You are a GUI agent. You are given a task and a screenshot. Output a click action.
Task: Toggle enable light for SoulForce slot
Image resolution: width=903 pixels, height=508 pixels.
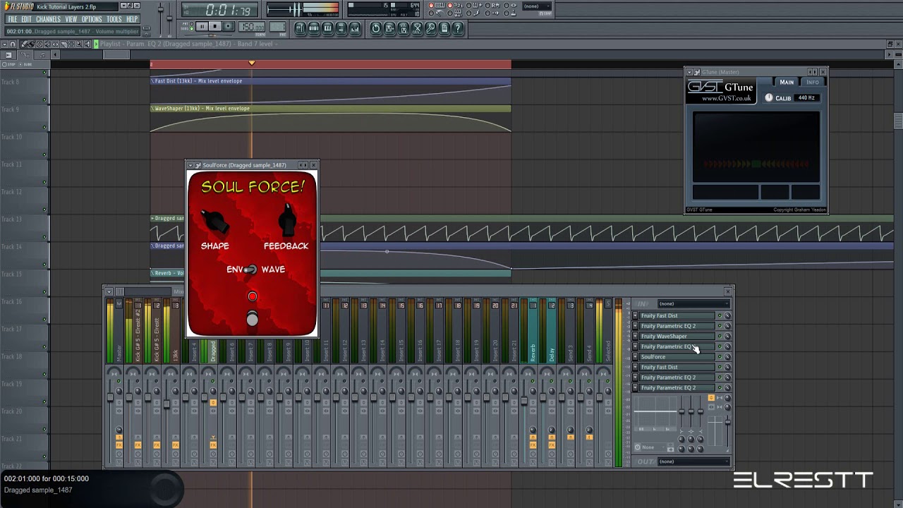[720, 357]
